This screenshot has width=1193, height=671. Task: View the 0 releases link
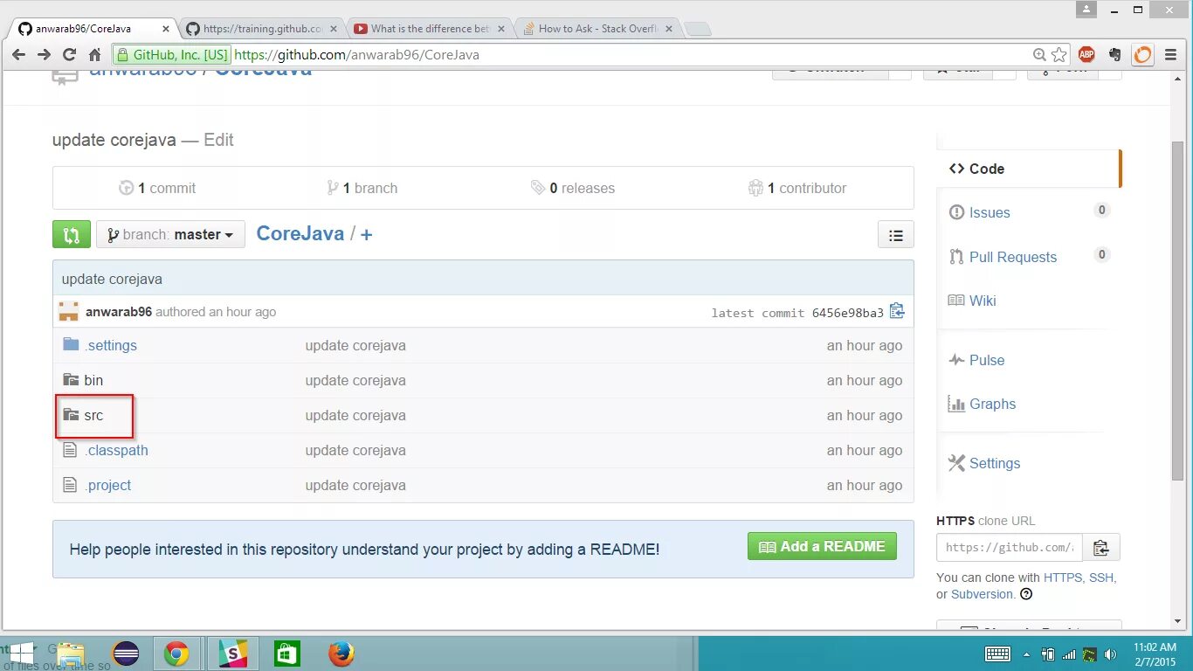[573, 188]
